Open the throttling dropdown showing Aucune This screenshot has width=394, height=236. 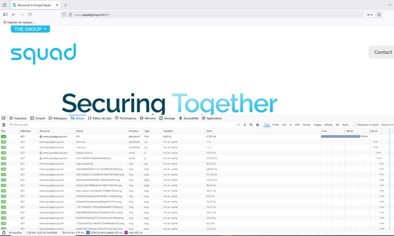click(387, 125)
